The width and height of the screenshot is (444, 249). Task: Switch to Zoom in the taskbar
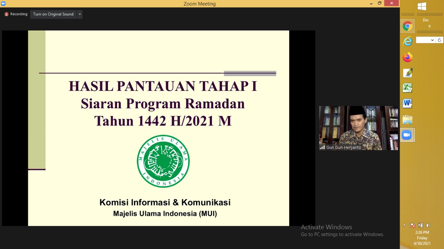pyautogui.click(x=407, y=135)
